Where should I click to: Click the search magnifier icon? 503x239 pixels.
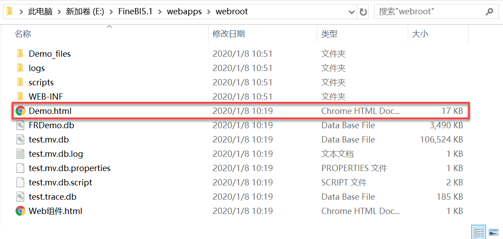[489, 12]
